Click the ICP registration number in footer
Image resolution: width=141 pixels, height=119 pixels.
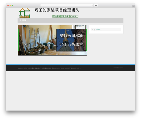[x=74, y=68]
